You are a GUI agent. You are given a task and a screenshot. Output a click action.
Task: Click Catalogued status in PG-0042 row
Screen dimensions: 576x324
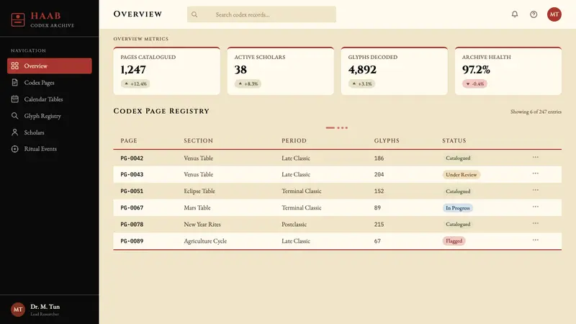tap(458, 158)
